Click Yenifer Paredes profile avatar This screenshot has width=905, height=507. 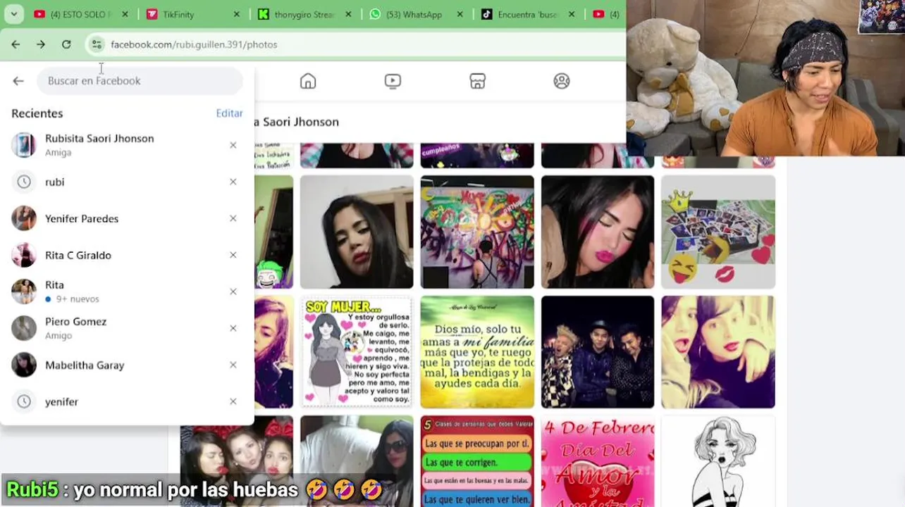(24, 218)
